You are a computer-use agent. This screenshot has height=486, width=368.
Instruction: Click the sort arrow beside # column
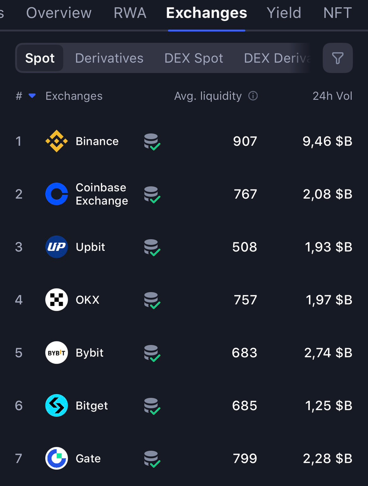click(32, 96)
